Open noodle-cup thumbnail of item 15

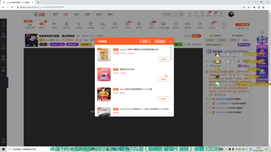tap(104, 94)
